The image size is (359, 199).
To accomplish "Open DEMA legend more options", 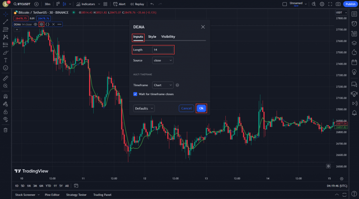I will click(59, 24).
